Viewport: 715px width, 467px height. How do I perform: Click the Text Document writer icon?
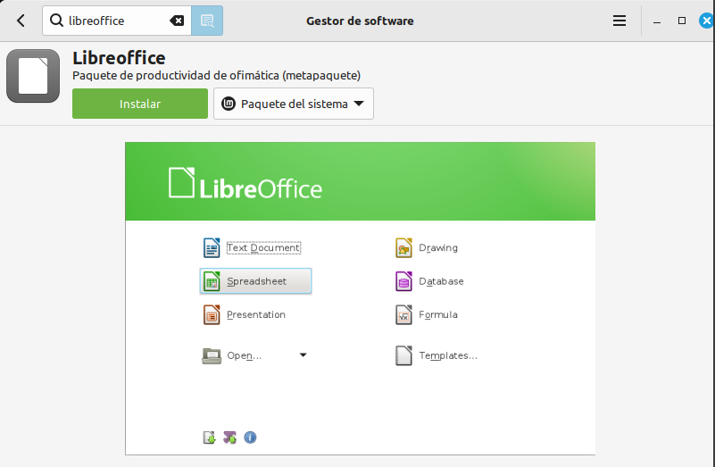(x=212, y=247)
